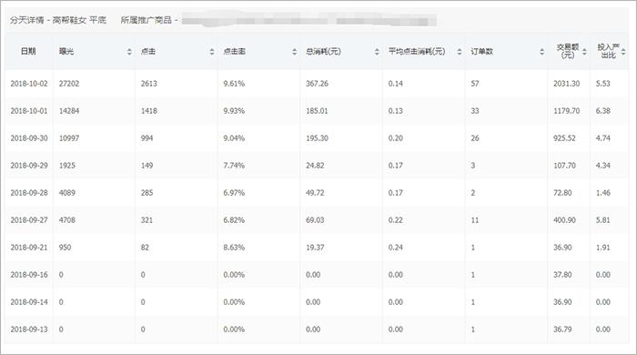Select date cell 2018-09-21

coord(29,248)
